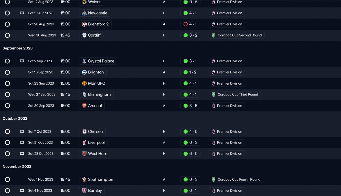Open the Carabao Cup Second Round competition
Screen dimensions: 341x196
coord(239,35)
